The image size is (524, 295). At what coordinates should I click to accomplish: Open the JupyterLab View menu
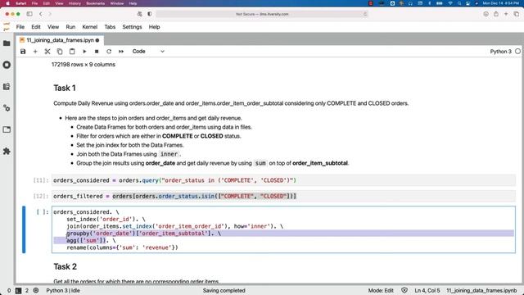(53, 27)
